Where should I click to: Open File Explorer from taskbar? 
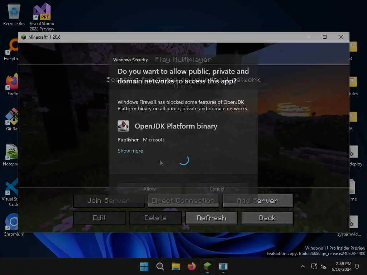pos(176,266)
